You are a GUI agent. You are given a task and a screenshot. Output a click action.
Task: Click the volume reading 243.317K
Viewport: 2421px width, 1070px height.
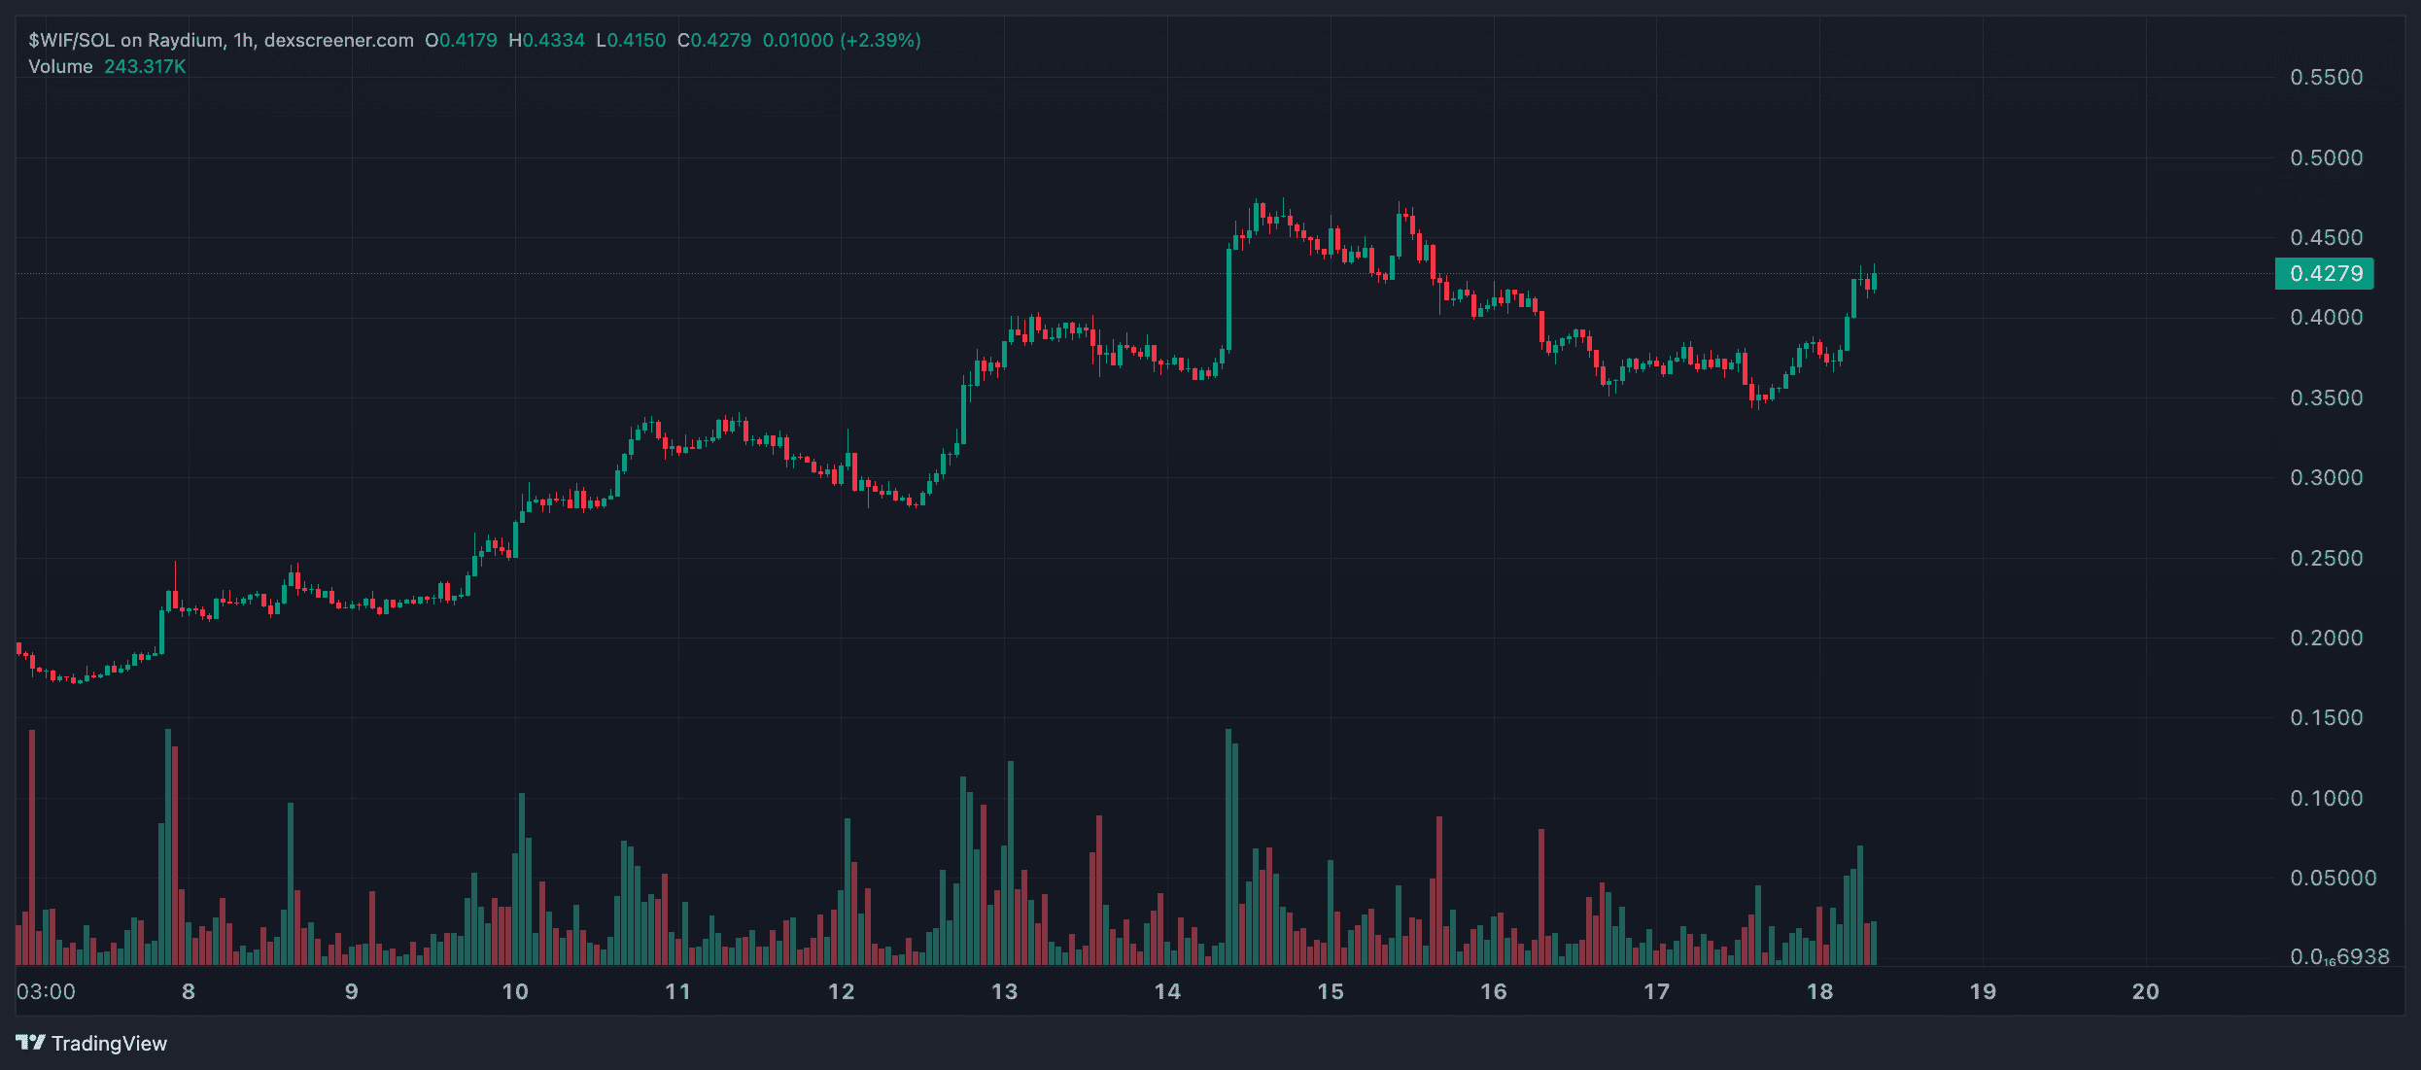point(145,66)
